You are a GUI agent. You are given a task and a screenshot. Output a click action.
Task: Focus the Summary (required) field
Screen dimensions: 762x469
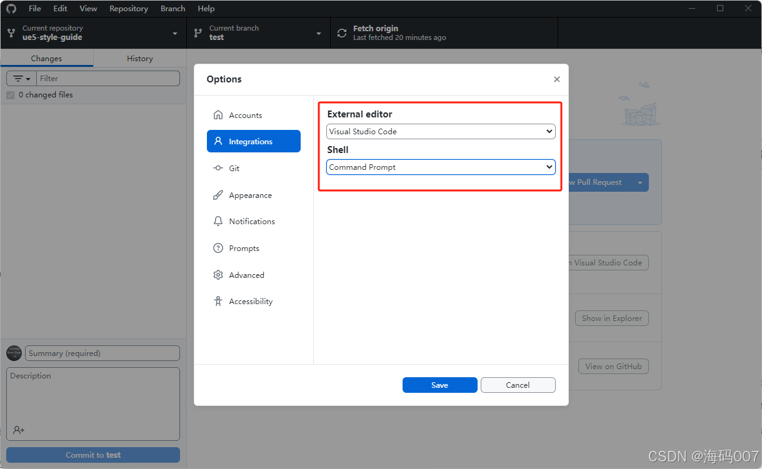coord(103,353)
